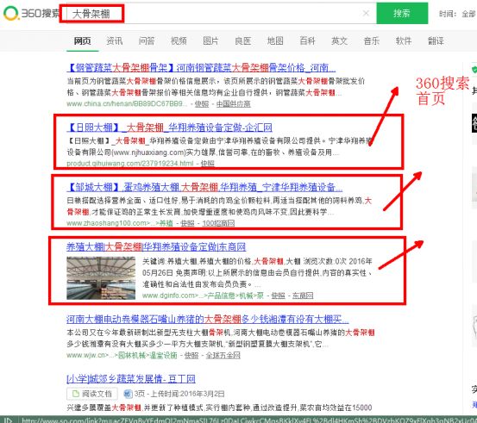Viewport: 477px width, 423px height.
Task: Open result 【邹城大棚】_蛋鸡养殖大棚_大骨架棚
Action: click(204, 187)
